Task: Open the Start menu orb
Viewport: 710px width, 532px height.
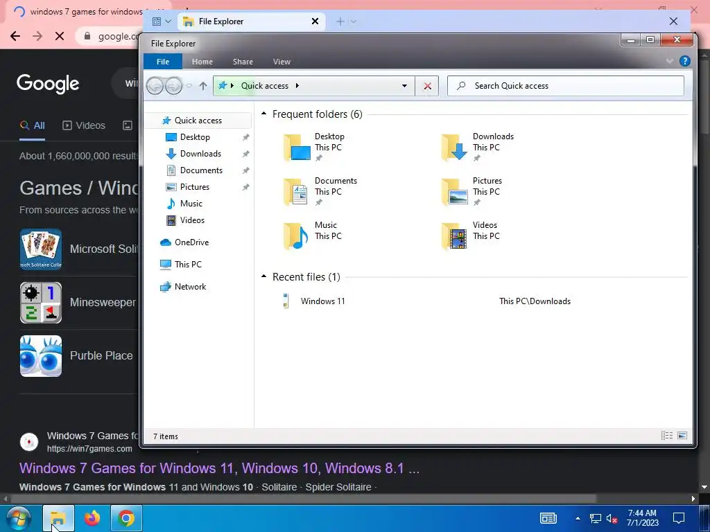Action: (x=19, y=518)
